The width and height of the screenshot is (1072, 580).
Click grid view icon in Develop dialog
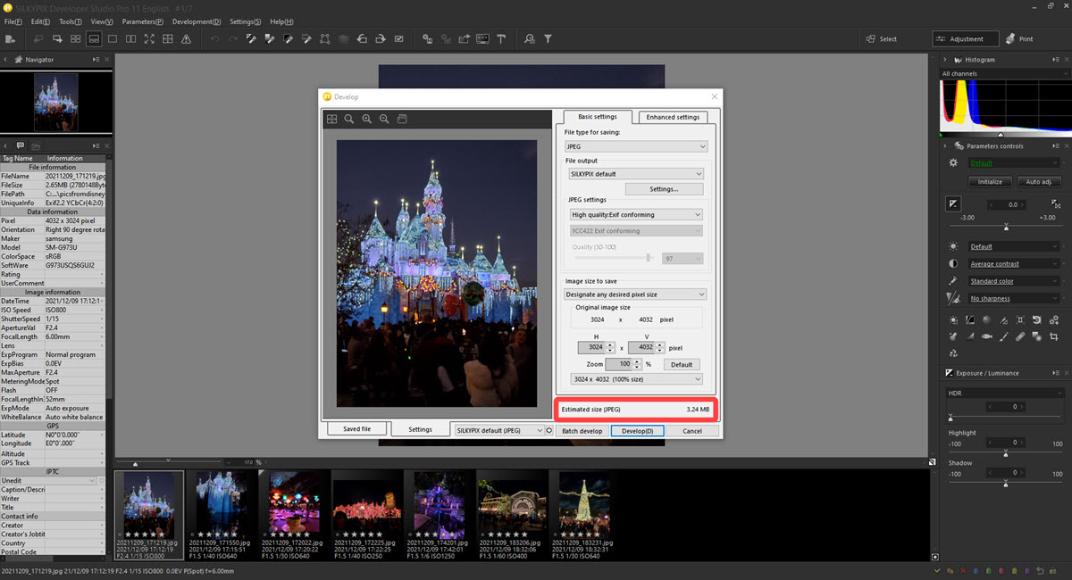pyautogui.click(x=331, y=119)
